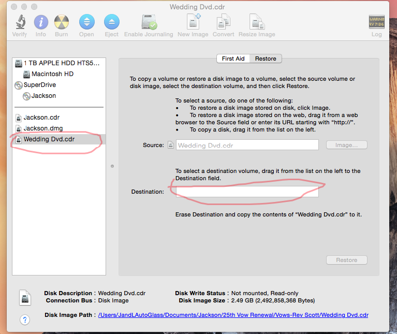Open the Disk Image Path link

pyautogui.click(x=233, y=315)
